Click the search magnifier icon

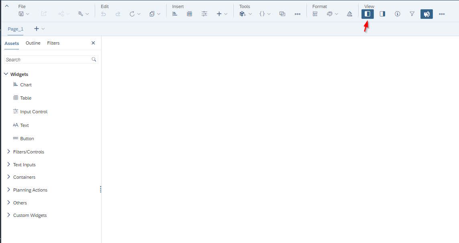pos(94,59)
